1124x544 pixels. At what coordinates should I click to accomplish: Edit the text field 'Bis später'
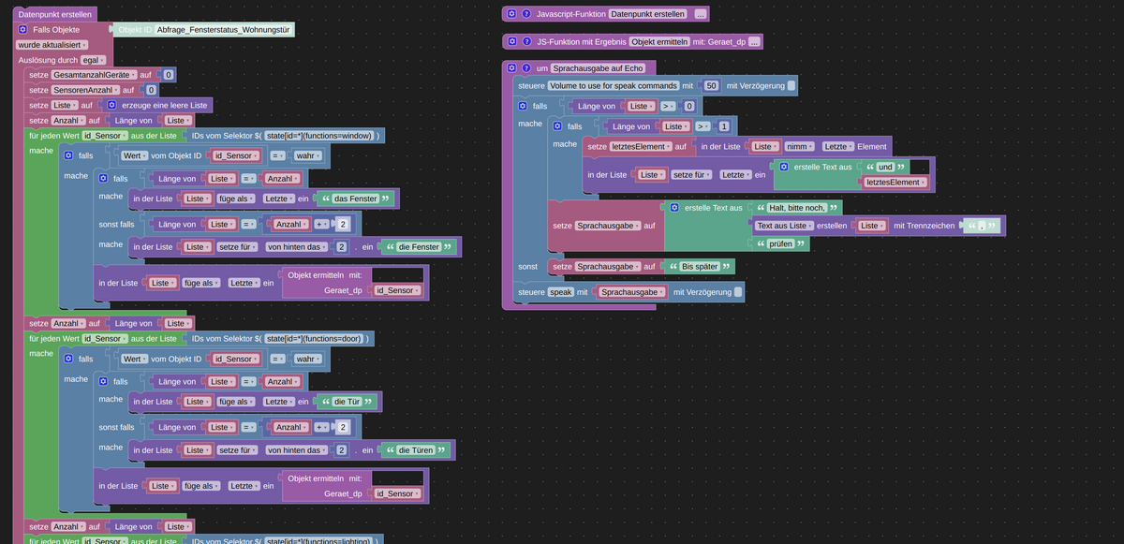point(699,267)
